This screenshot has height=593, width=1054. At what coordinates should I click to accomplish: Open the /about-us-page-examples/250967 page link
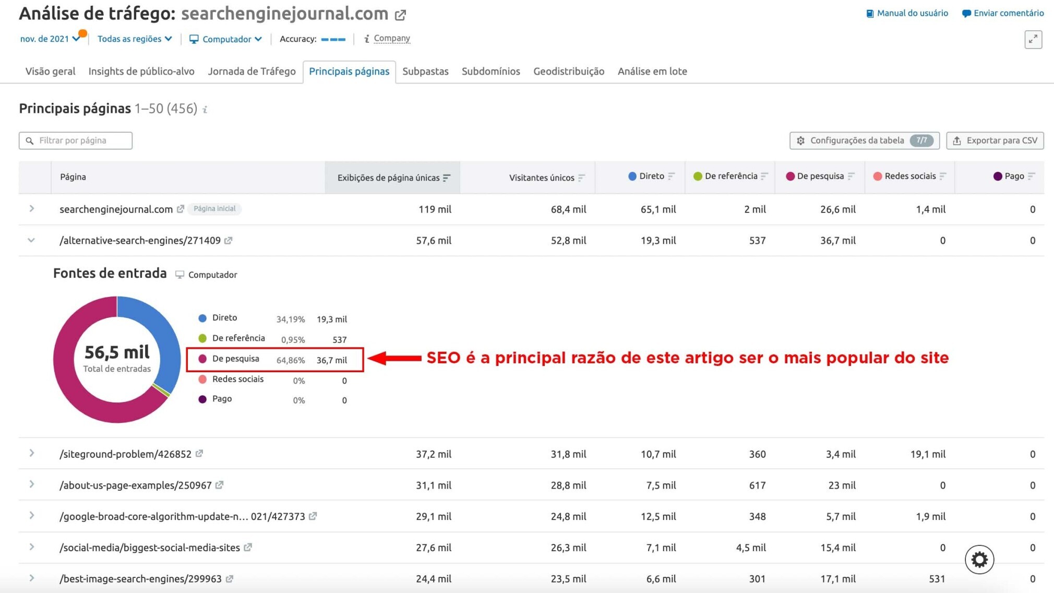136,485
